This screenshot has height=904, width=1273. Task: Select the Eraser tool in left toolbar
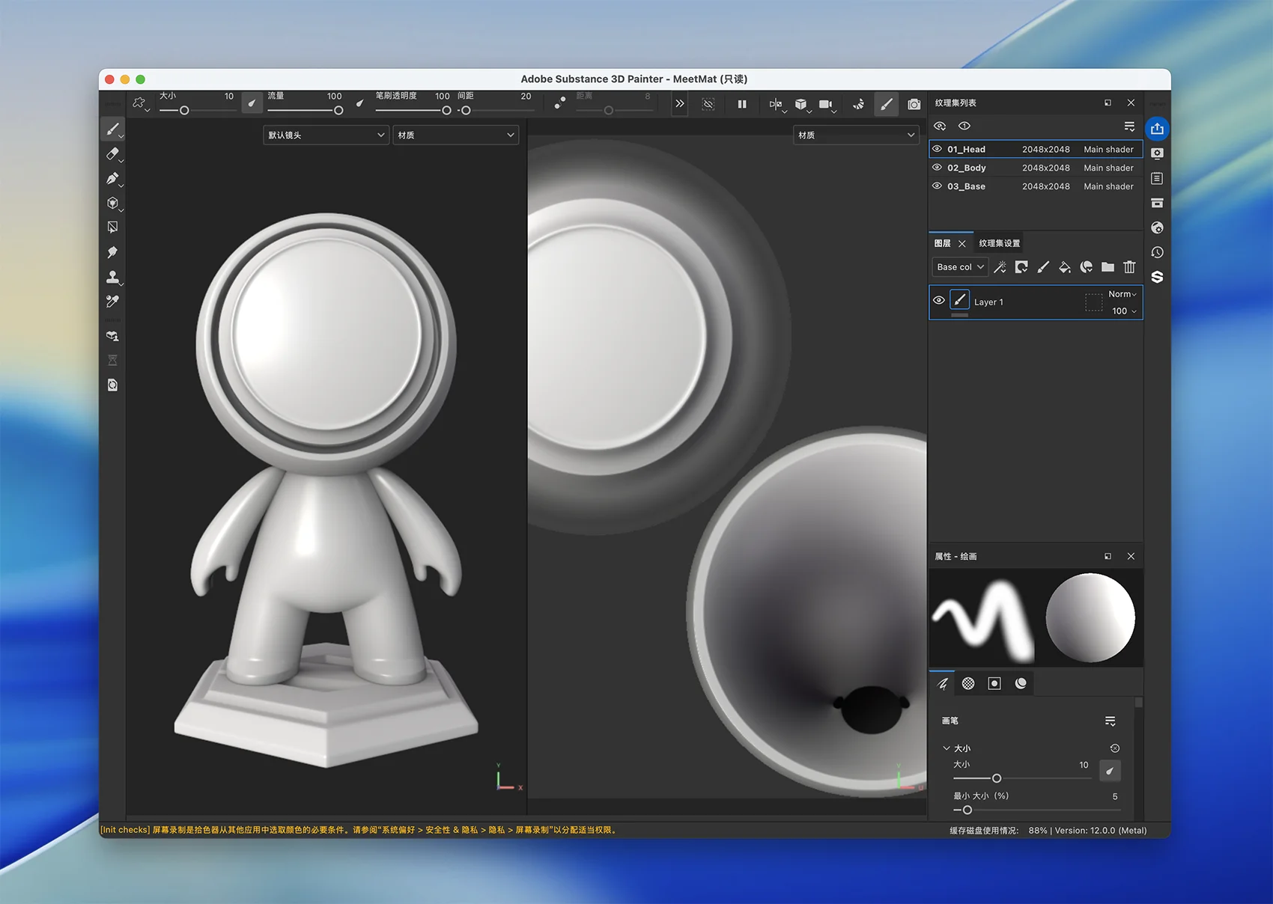point(112,154)
